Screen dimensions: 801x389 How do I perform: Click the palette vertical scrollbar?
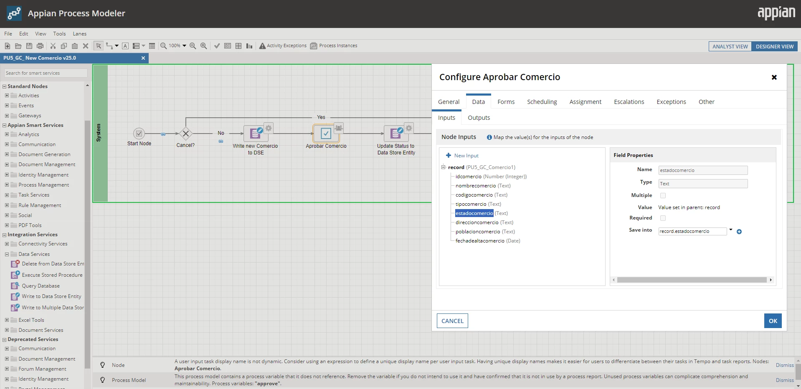87,244
